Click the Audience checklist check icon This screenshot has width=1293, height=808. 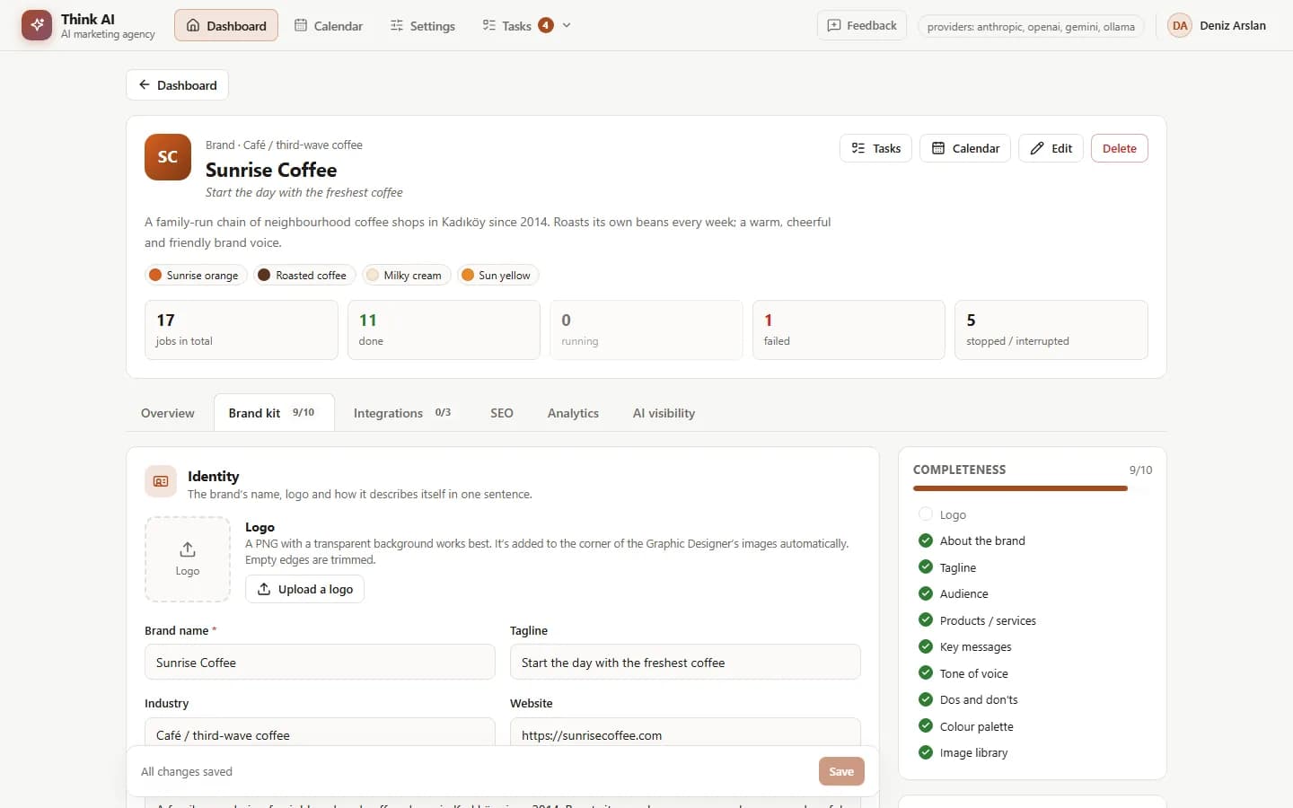pyautogui.click(x=926, y=593)
